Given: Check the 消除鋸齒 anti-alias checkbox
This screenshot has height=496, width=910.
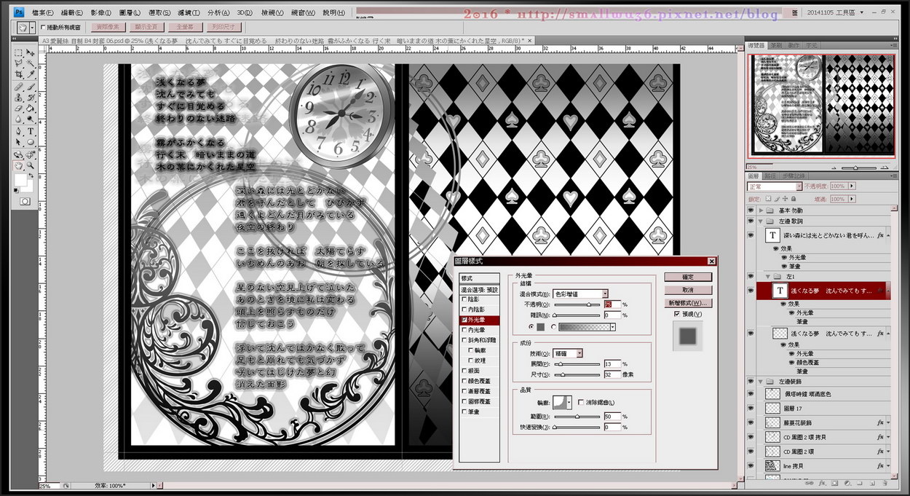Looking at the screenshot, I should (580, 402).
